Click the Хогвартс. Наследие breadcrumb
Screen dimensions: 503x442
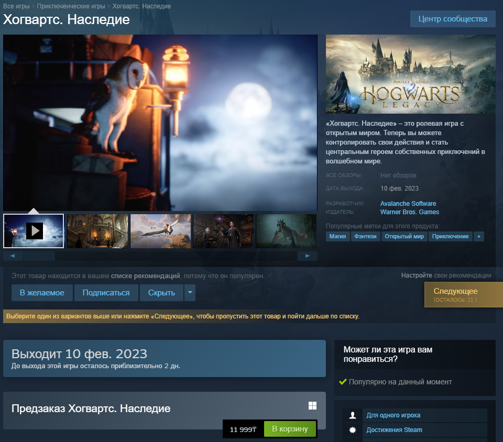point(141,6)
